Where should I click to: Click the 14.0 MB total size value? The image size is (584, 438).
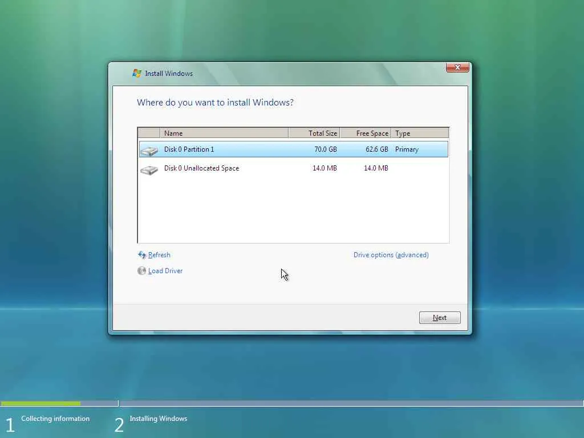pos(325,168)
